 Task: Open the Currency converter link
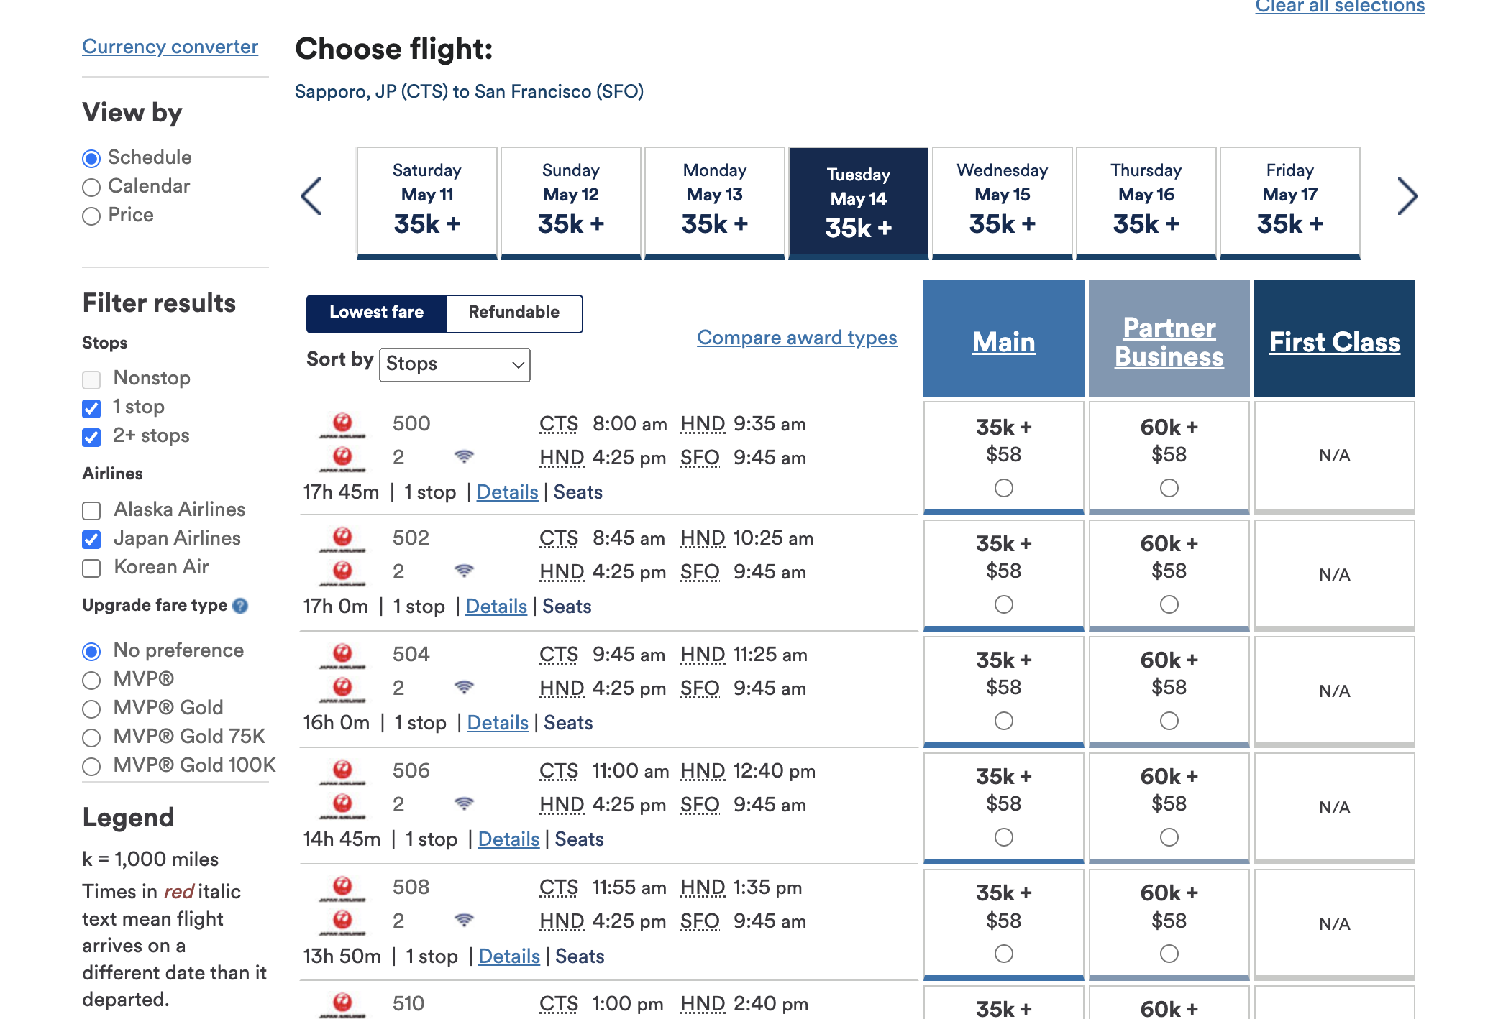pos(170,47)
